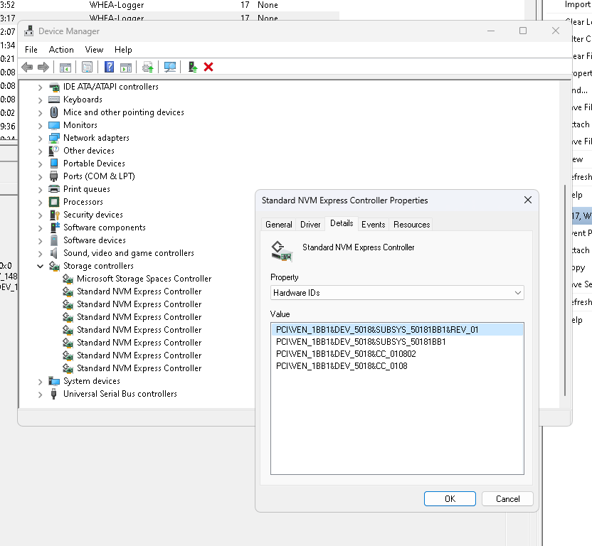Click the Network adapters icon
The image size is (592, 546).
tap(54, 138)
